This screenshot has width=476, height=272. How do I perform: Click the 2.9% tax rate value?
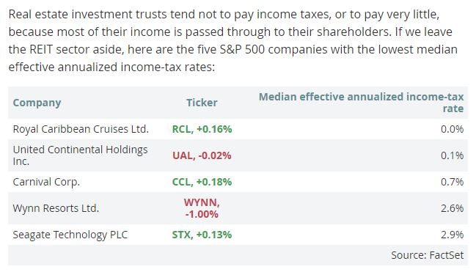(452, 235)
